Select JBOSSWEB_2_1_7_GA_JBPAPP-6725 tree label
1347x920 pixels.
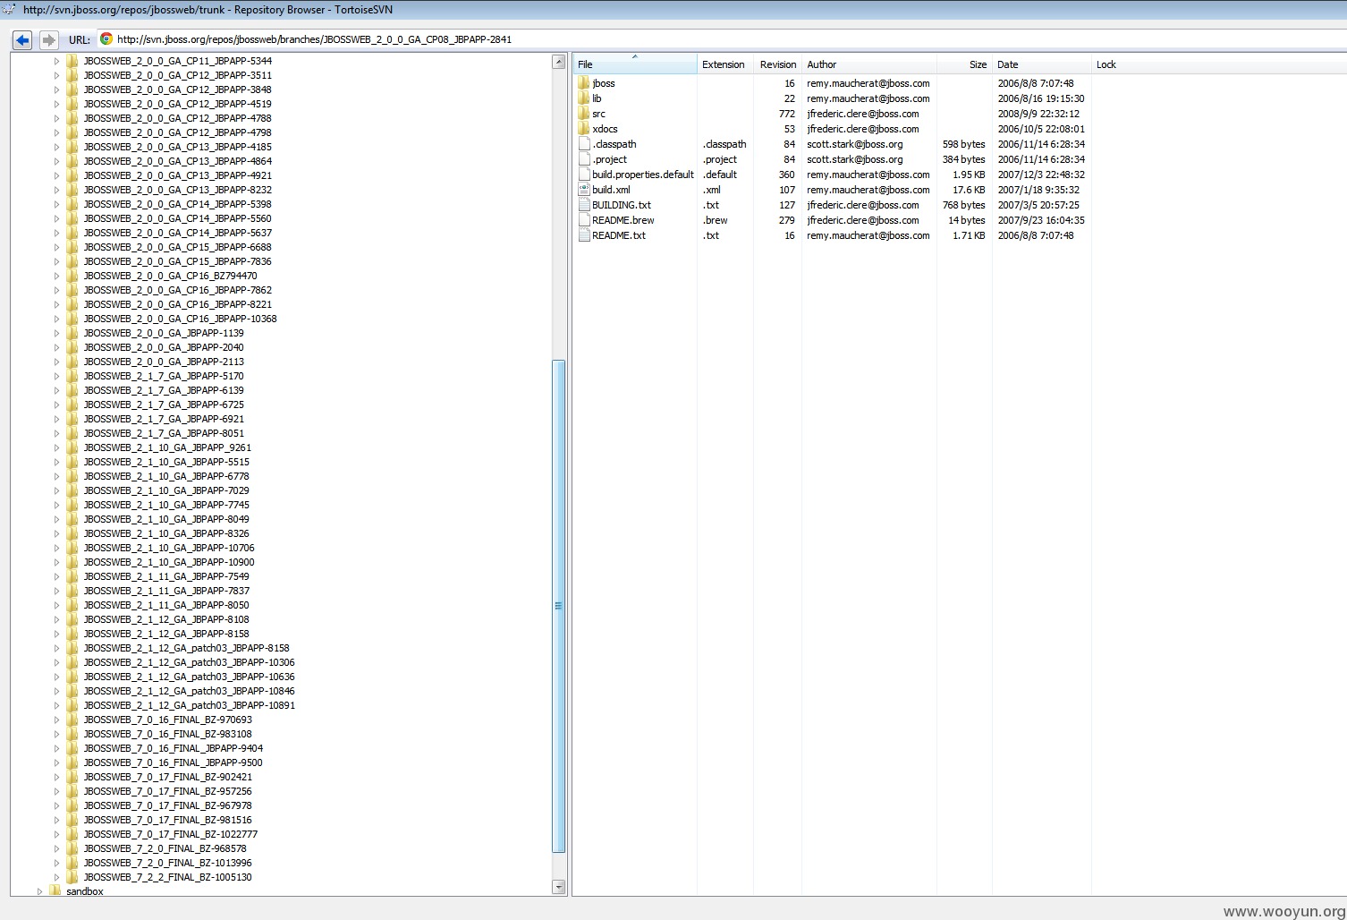click(164, 405)
